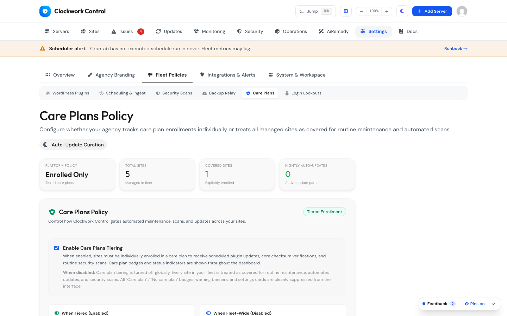Open the Docs nav item
Image resolution: width=507 pixels, height=316 pixels.
coord(408,32)
